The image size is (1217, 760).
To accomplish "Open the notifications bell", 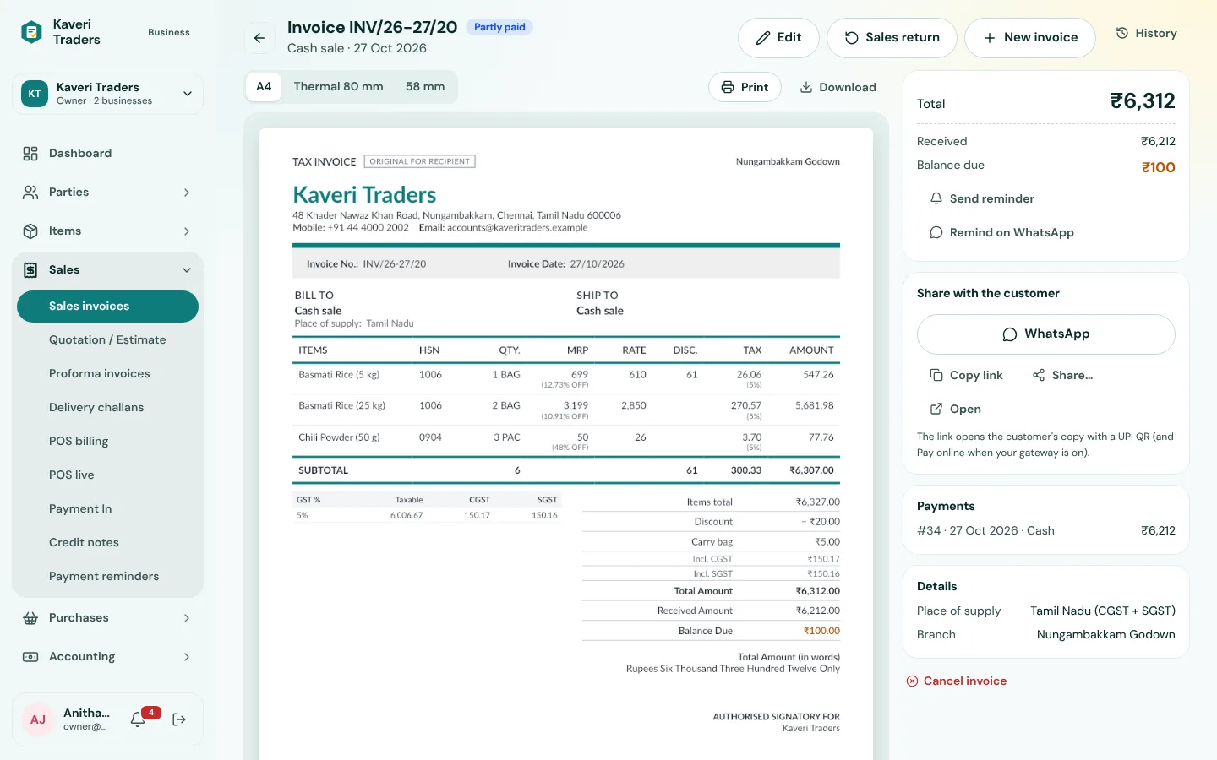I will tap(138, 719).
